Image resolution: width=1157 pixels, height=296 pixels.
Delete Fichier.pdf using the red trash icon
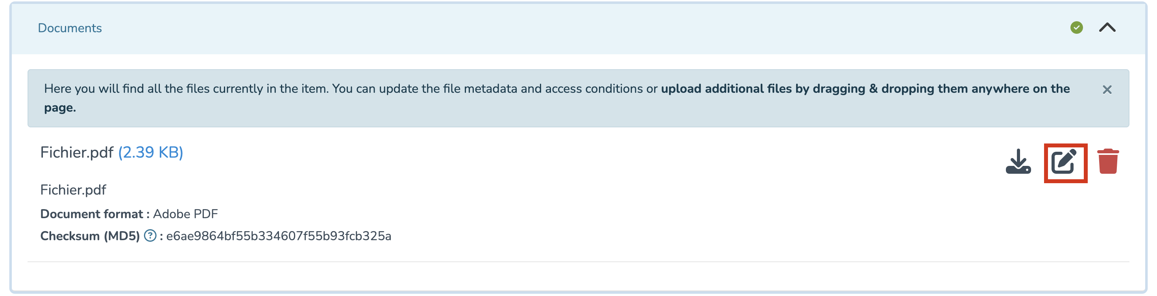coord(1108,162)
